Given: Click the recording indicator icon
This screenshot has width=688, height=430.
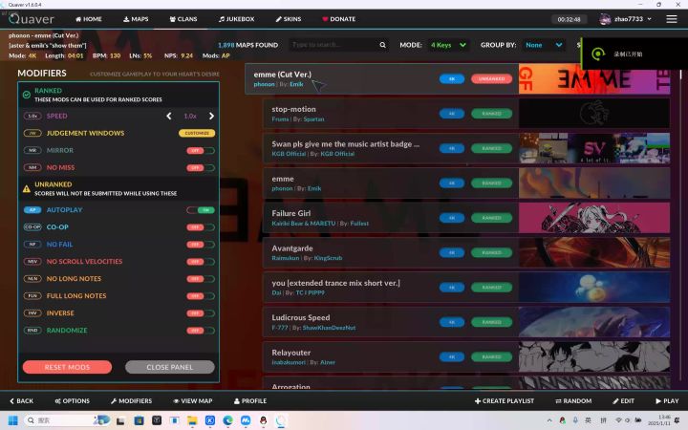Looking at the screenshot, I should coord(597,54).
